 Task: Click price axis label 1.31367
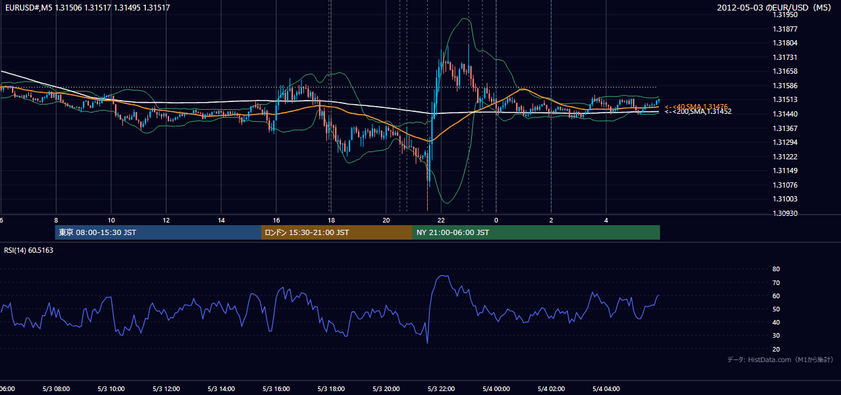coord(784,128)
